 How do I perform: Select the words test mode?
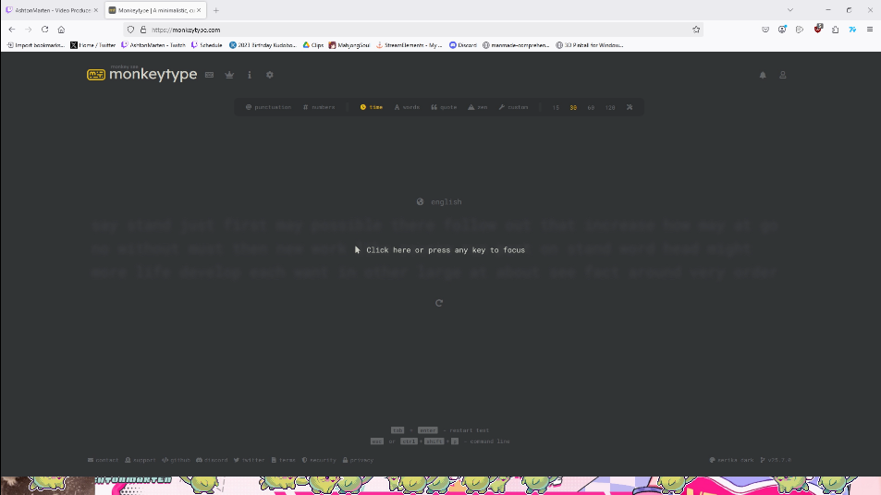coord(407,107)
